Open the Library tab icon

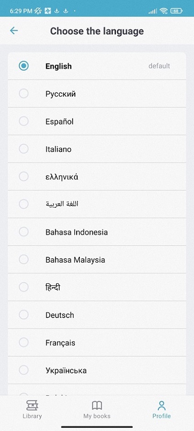click(32, 405)
